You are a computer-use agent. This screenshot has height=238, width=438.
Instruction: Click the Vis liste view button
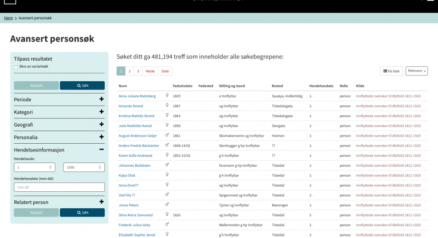click(x=391, y=71)
